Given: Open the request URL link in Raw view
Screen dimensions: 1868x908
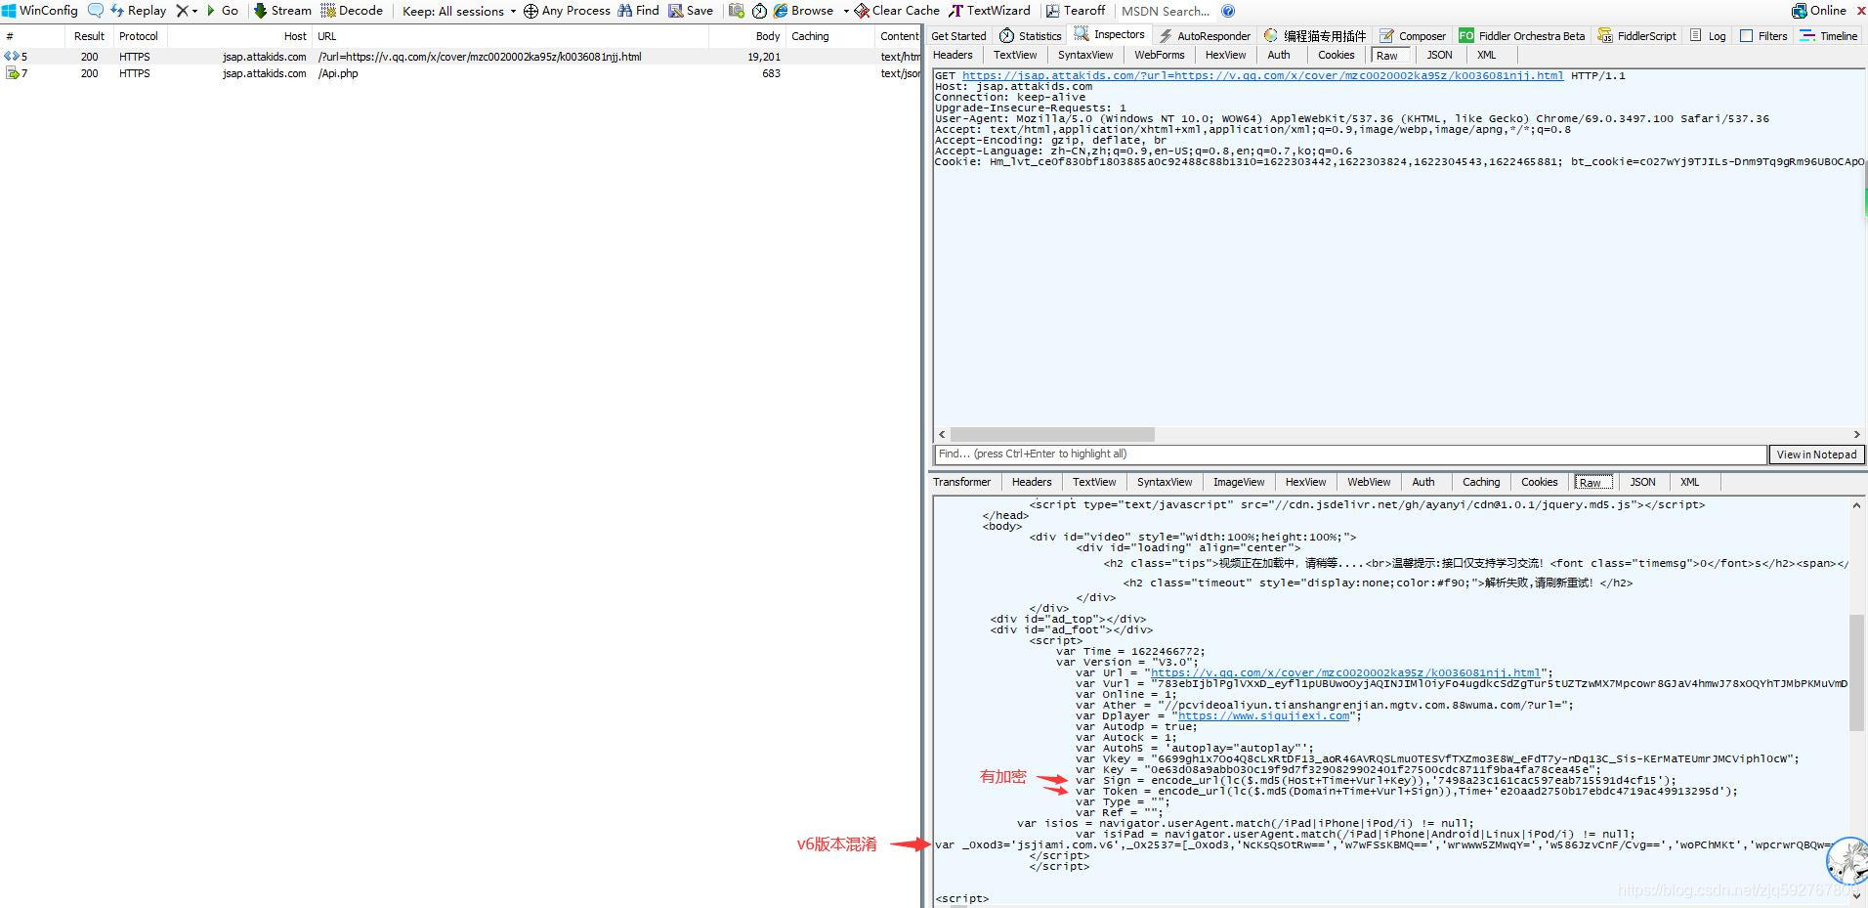Looking at the screenshot, I should (x=1262, y=75).
